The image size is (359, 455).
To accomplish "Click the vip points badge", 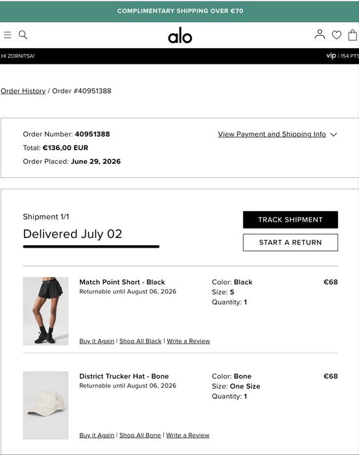I will point(342,56).
